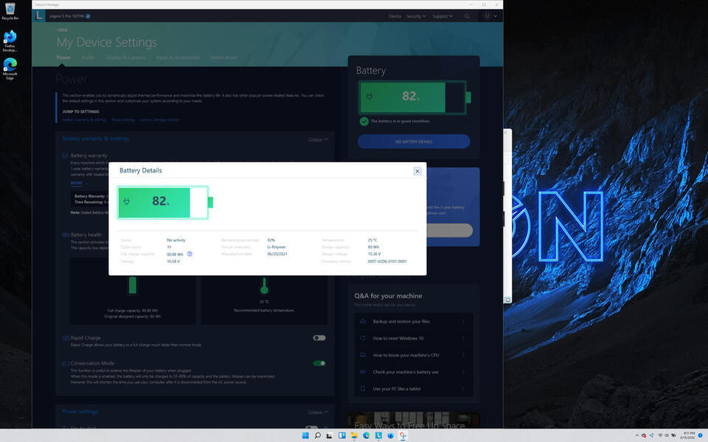The width and height of the screenshot is (708, 442).
Task: Click the Lenovo Vantage L logo
Action: tap(39, 15)
